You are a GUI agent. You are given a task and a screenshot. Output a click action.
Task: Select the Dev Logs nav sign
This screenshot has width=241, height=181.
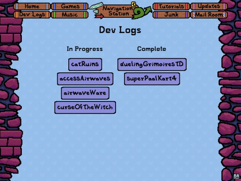(32, 15)
